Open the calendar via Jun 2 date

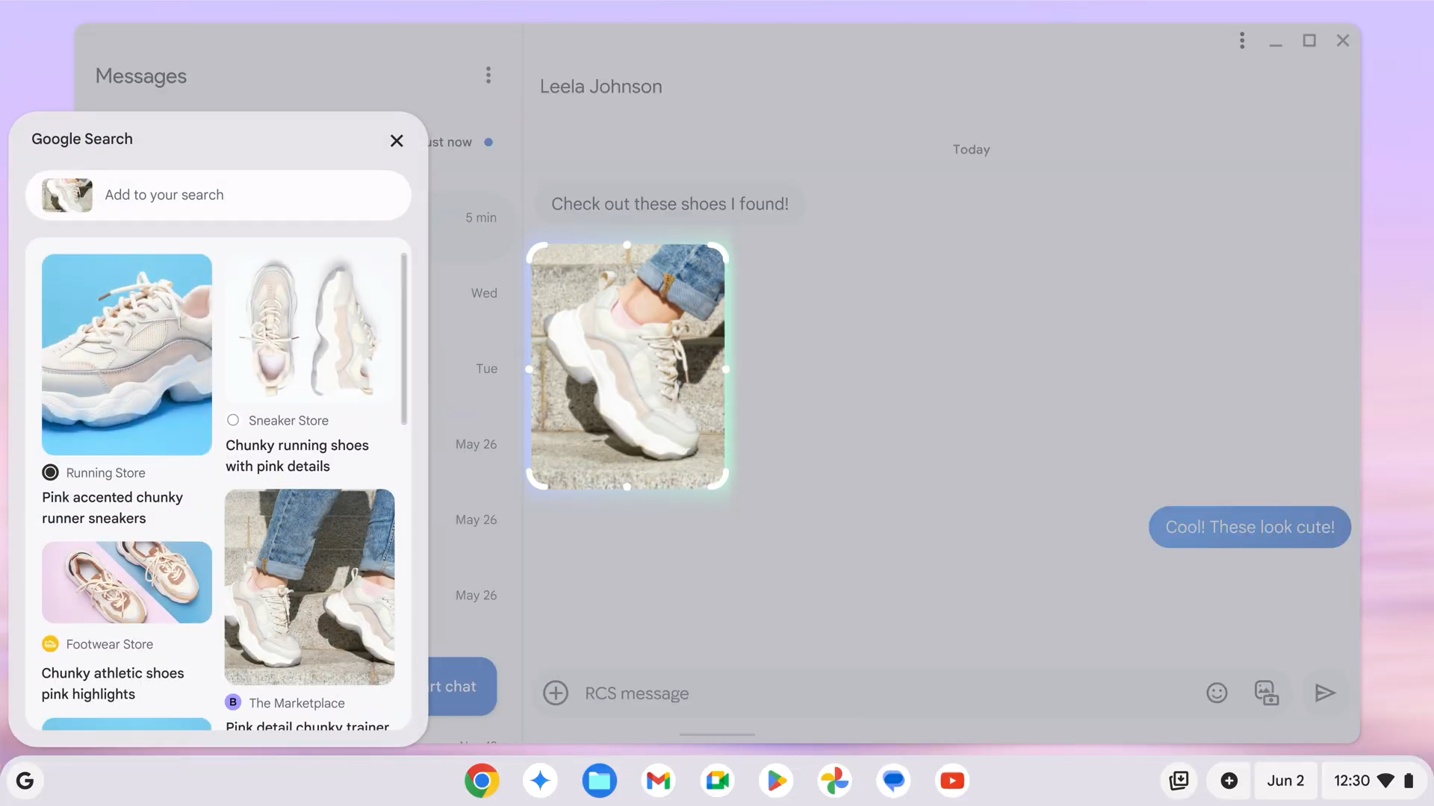(1285, 781)
